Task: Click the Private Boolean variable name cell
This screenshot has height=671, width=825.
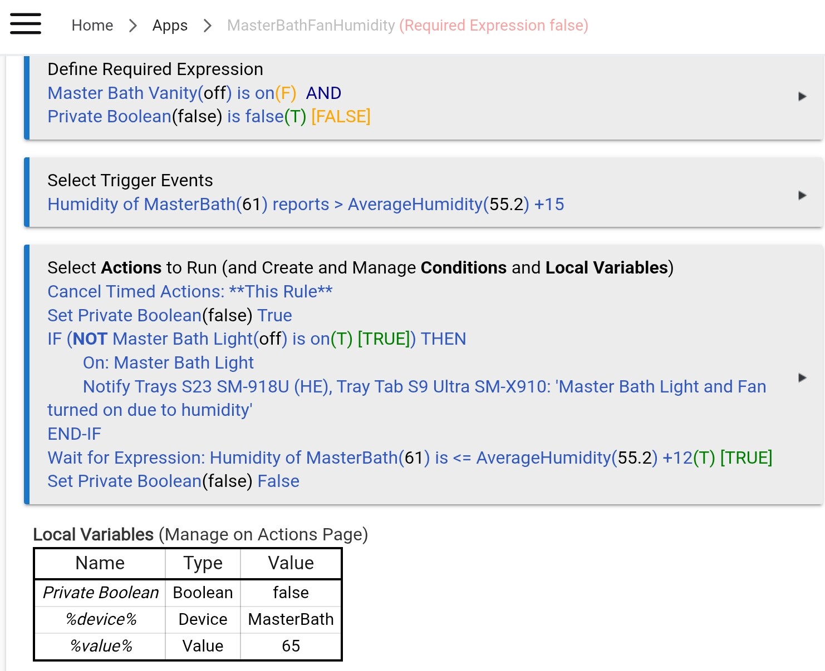Action: (x=101, y=593)
